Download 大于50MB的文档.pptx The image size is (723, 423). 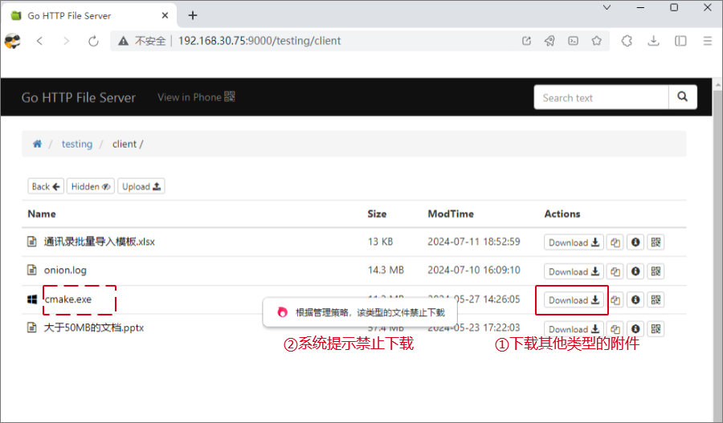pos(574,329)
